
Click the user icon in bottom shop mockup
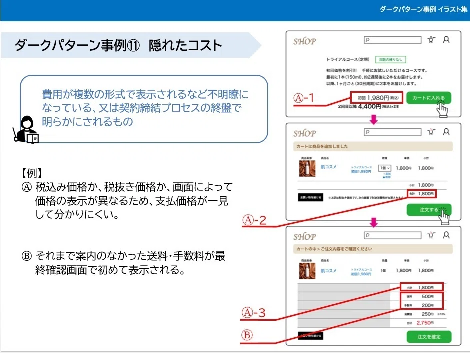[x=446, y=235]
